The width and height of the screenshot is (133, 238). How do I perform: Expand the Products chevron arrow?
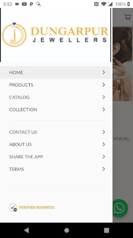104,85
